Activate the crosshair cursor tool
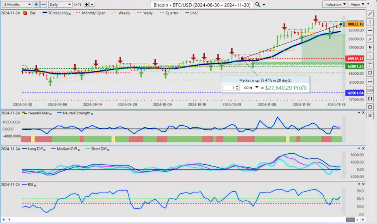 pos(370,65)
